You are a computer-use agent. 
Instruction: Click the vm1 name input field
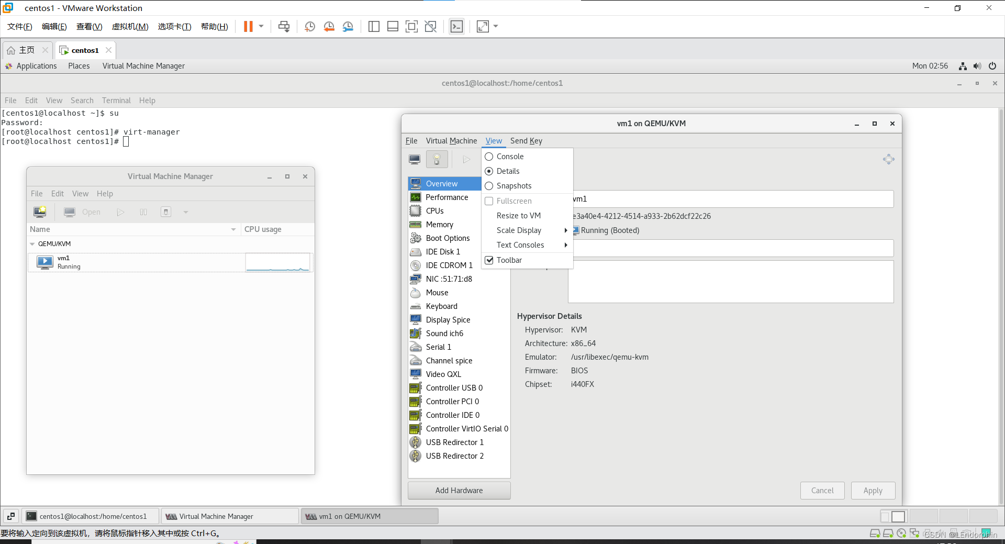click(732, 199)
